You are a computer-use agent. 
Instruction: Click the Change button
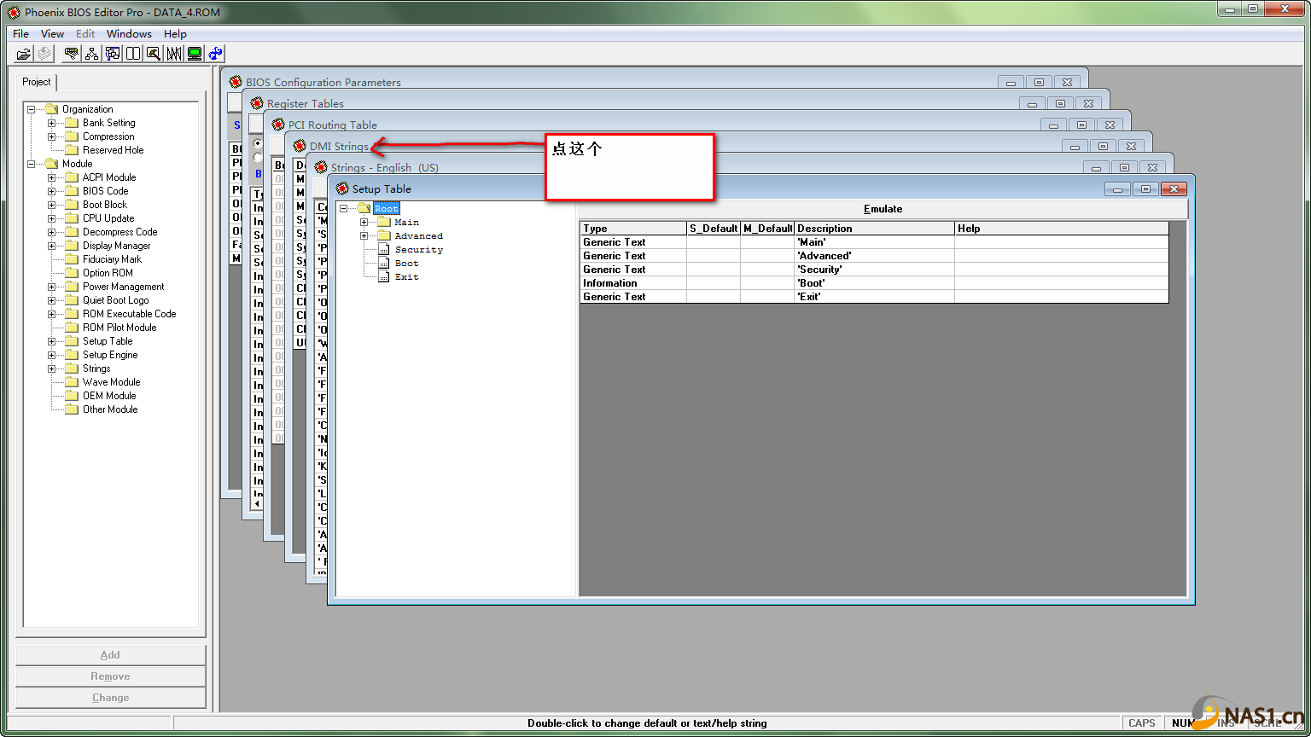pyautogui.click(x=110, y=698)
